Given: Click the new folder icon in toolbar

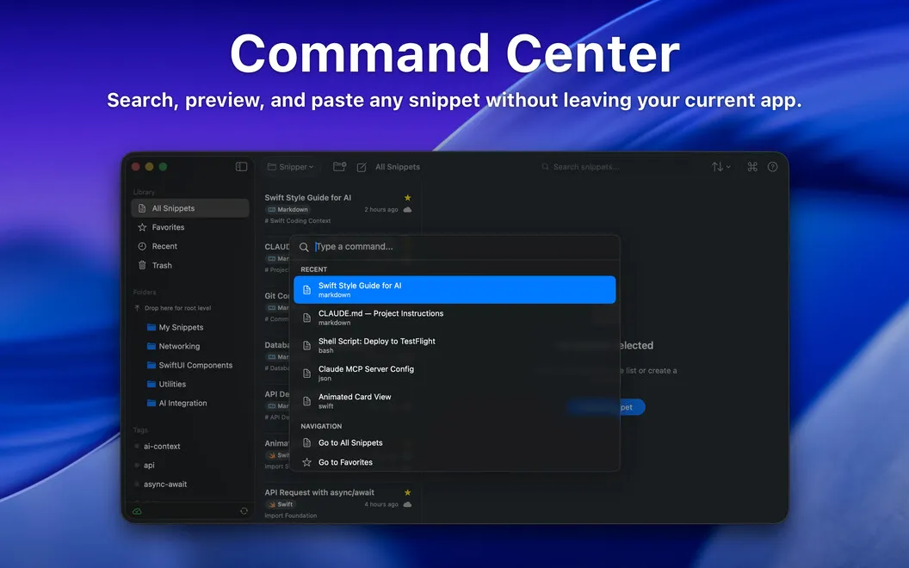Looking at the screenshot, I should click(340, 167).
